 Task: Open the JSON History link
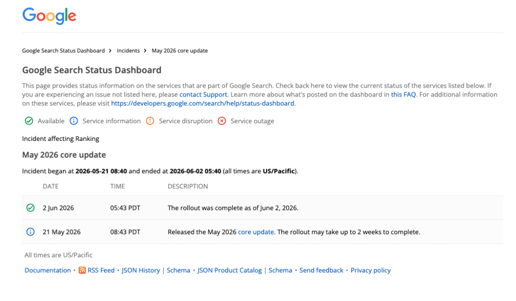141,270
